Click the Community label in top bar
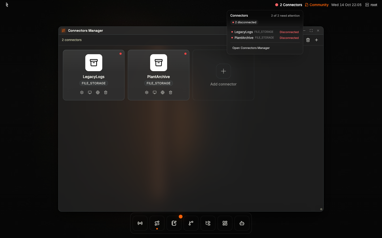 (x=317, y=5)
